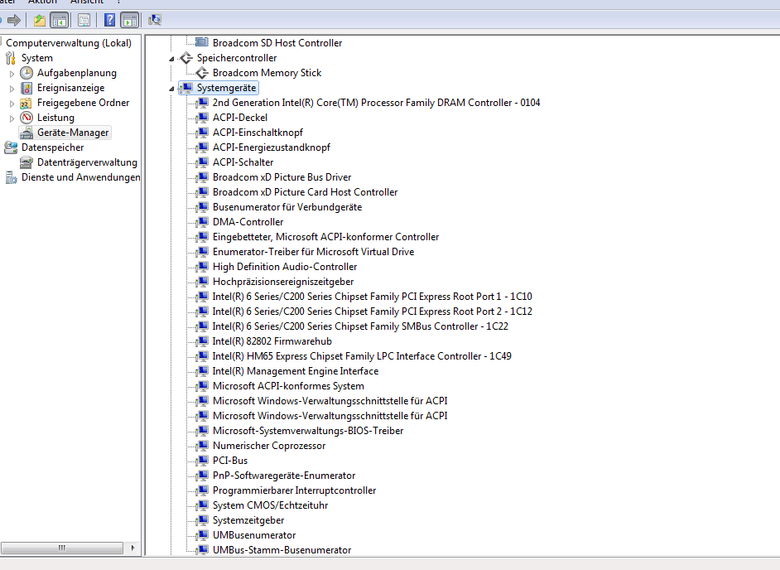Image resolution: width=780 pixels, height=570 pixels.
Task: Click the Aufgabenplanung clock icon
Action: click(26, 73)
